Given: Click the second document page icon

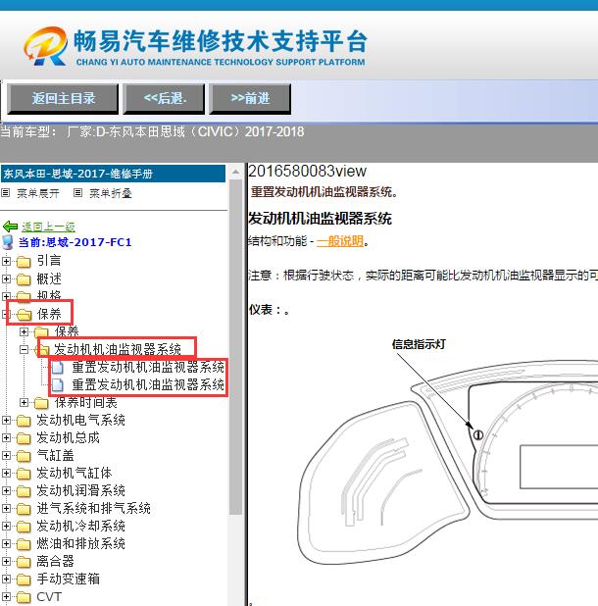Looking at the screenshot, I should (58, 385).
